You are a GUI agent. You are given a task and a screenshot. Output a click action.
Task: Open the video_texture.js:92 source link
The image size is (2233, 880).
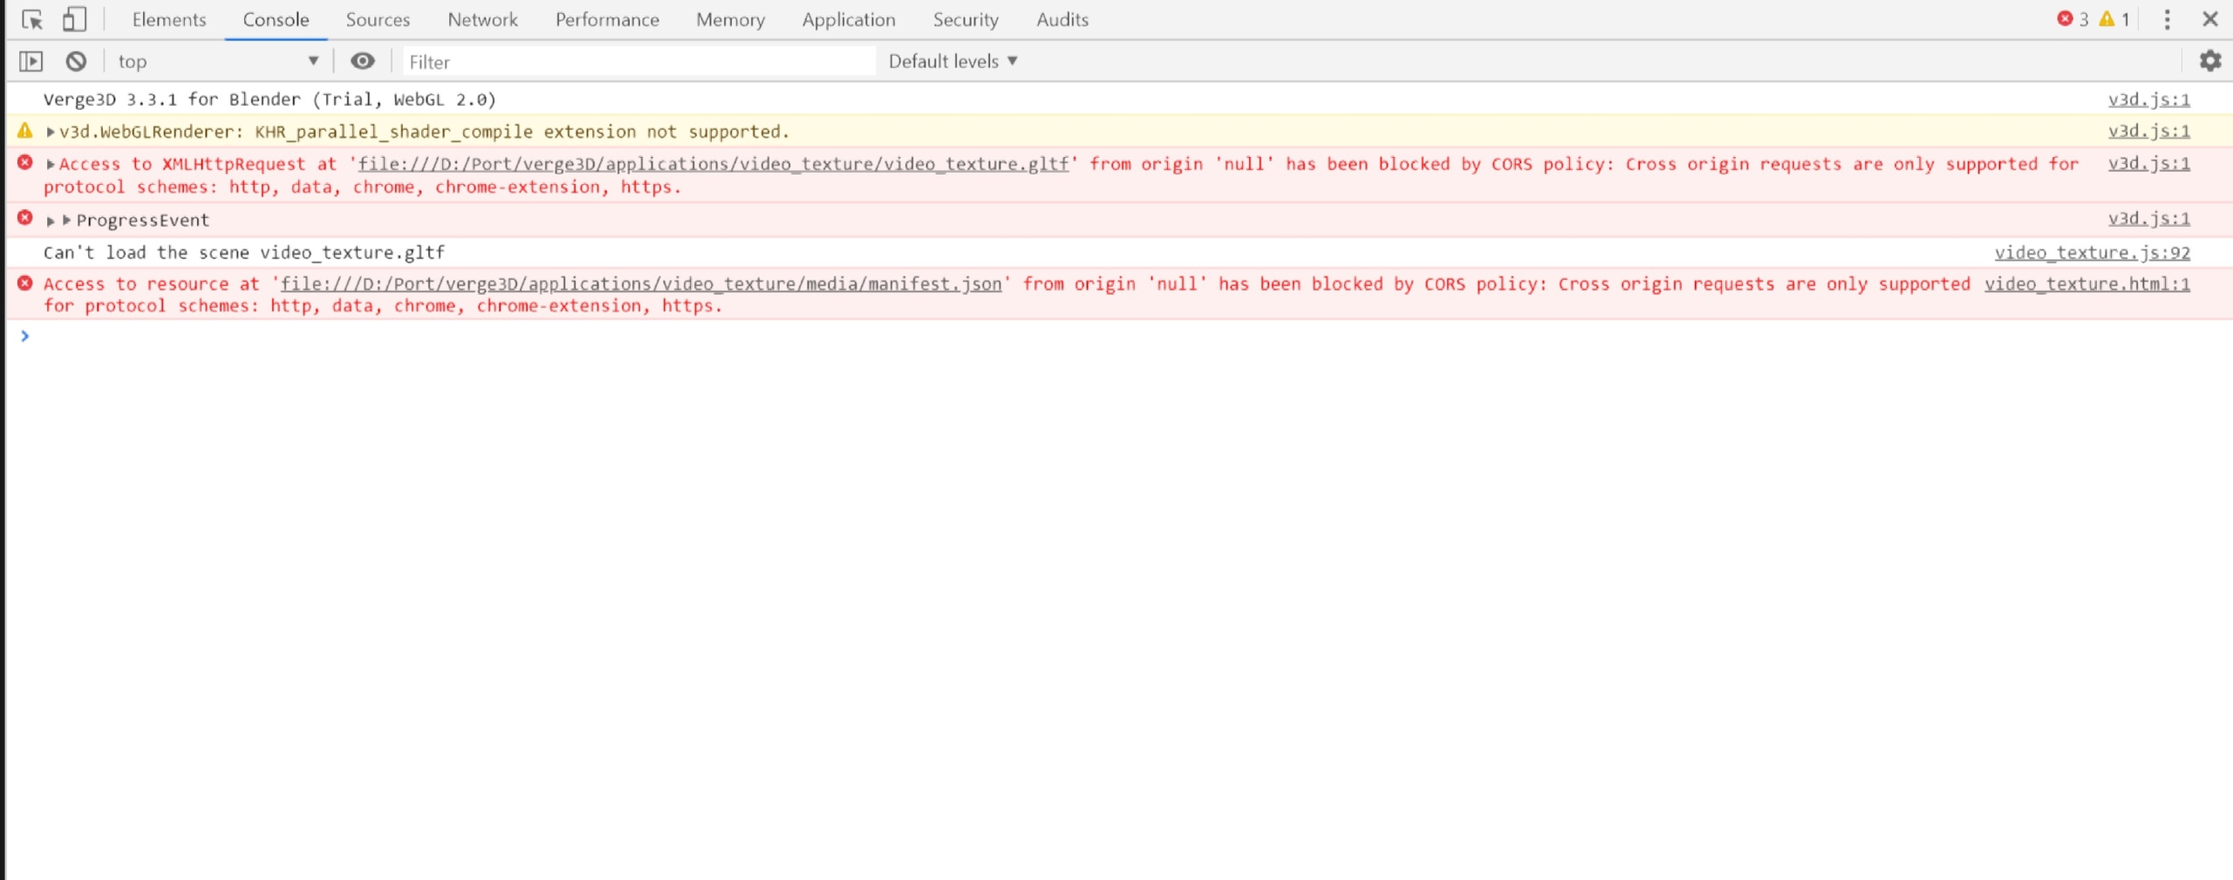coord(2092,252)
